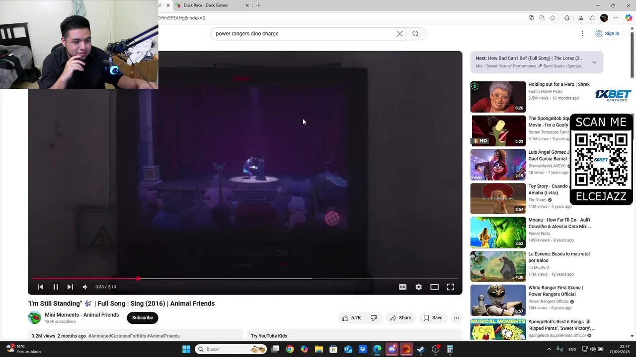The width and height of the screenshot is (636, 357).
Task: Open Steam from the taskbar
Action: click(421, 349)
